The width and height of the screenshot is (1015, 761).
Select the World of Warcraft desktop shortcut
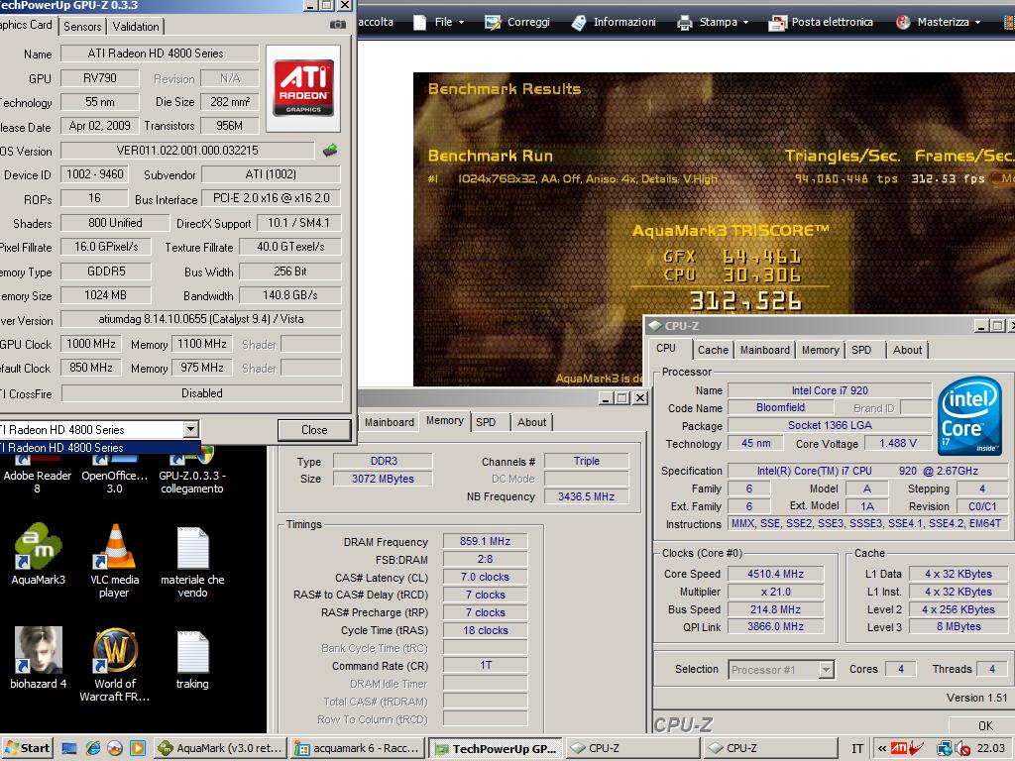coord(115,664)
